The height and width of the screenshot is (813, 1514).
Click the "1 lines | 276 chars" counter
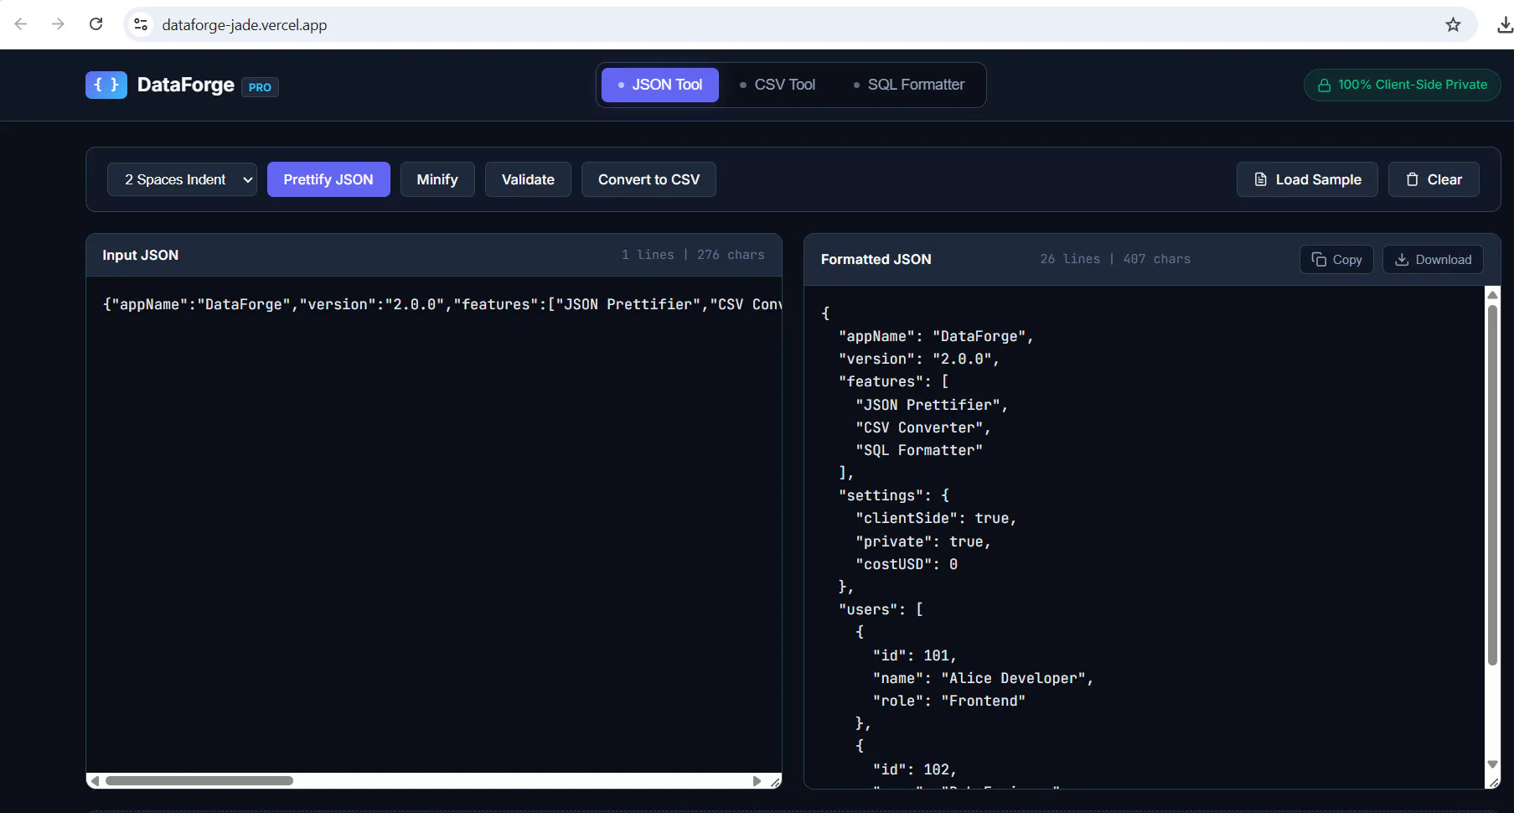tap(693, 255)
